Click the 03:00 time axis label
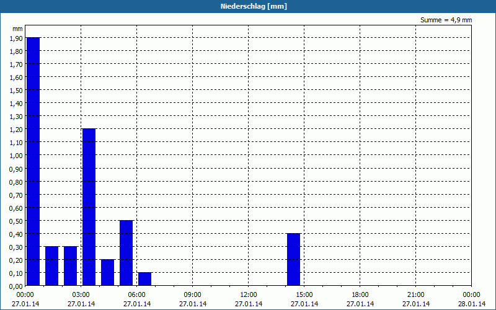The height and width of the screenshot is (310, 496). (x=81, y=295)
